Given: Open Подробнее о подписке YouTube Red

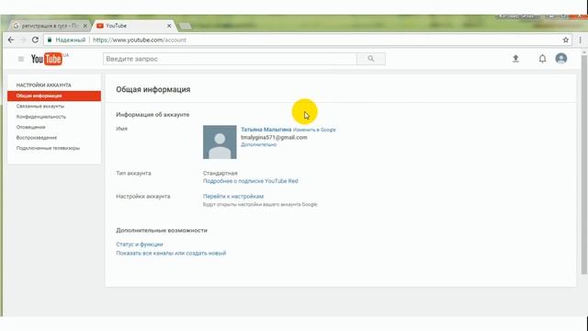Looking at the screenshot, I should tap(251, 181).
